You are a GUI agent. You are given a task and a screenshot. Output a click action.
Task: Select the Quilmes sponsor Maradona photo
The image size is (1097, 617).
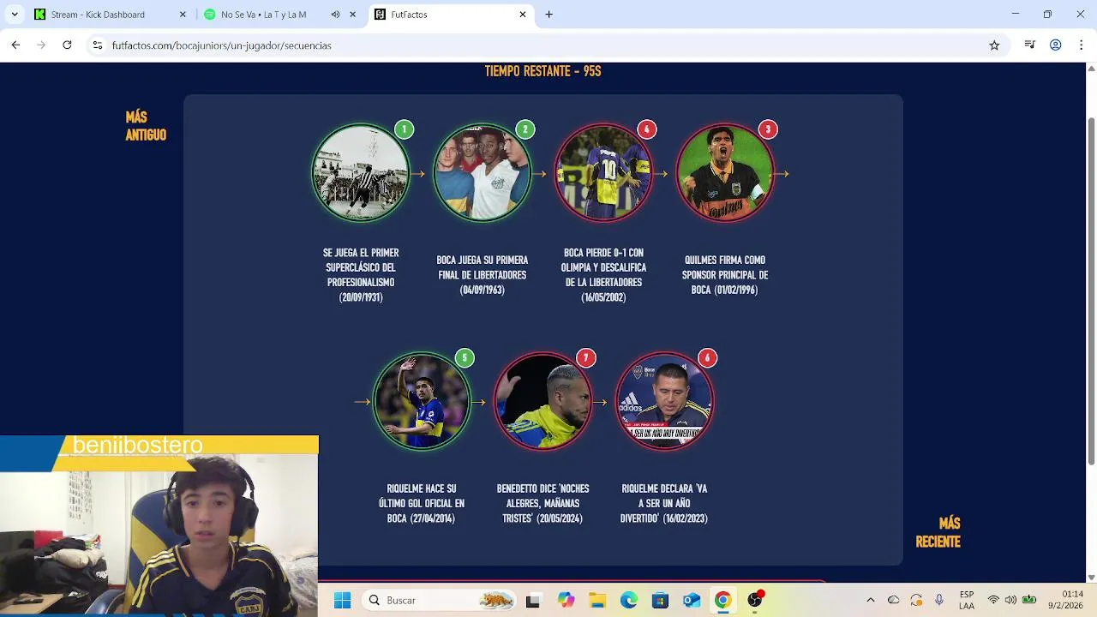725,173
